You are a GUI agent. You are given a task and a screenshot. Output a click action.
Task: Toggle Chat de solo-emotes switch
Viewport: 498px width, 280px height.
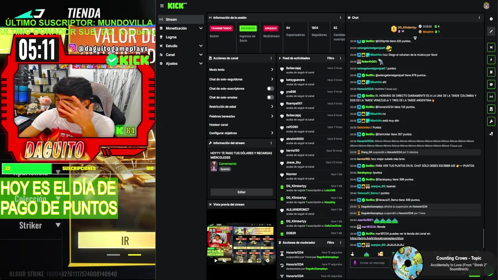[270, 97]
